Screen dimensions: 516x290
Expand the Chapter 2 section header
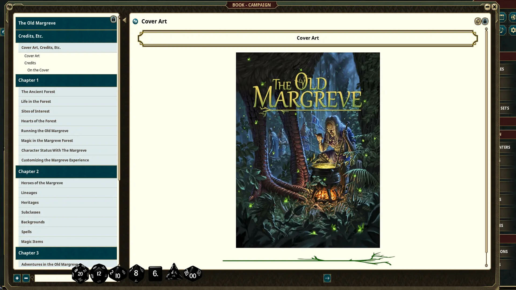pyautogui.click(x=66, y=172)
